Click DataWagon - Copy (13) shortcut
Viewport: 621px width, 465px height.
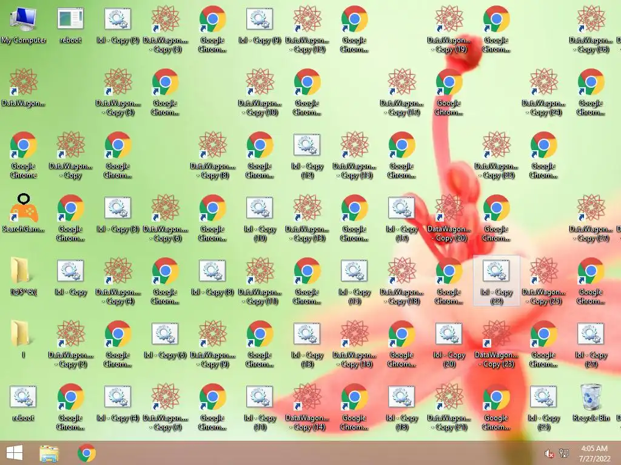307,219
